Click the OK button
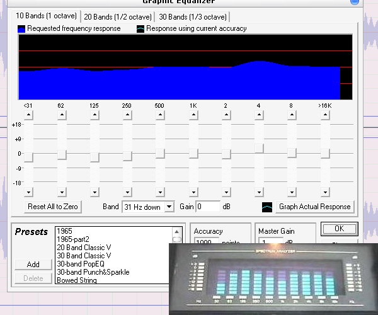Screen dimensions: 378x315 pyautogui.click(x=340, y=229)
